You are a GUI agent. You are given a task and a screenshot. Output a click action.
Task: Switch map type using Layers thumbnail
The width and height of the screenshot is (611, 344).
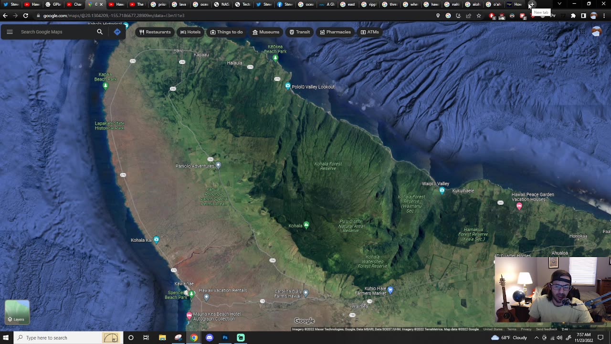(x=17, y=312)
